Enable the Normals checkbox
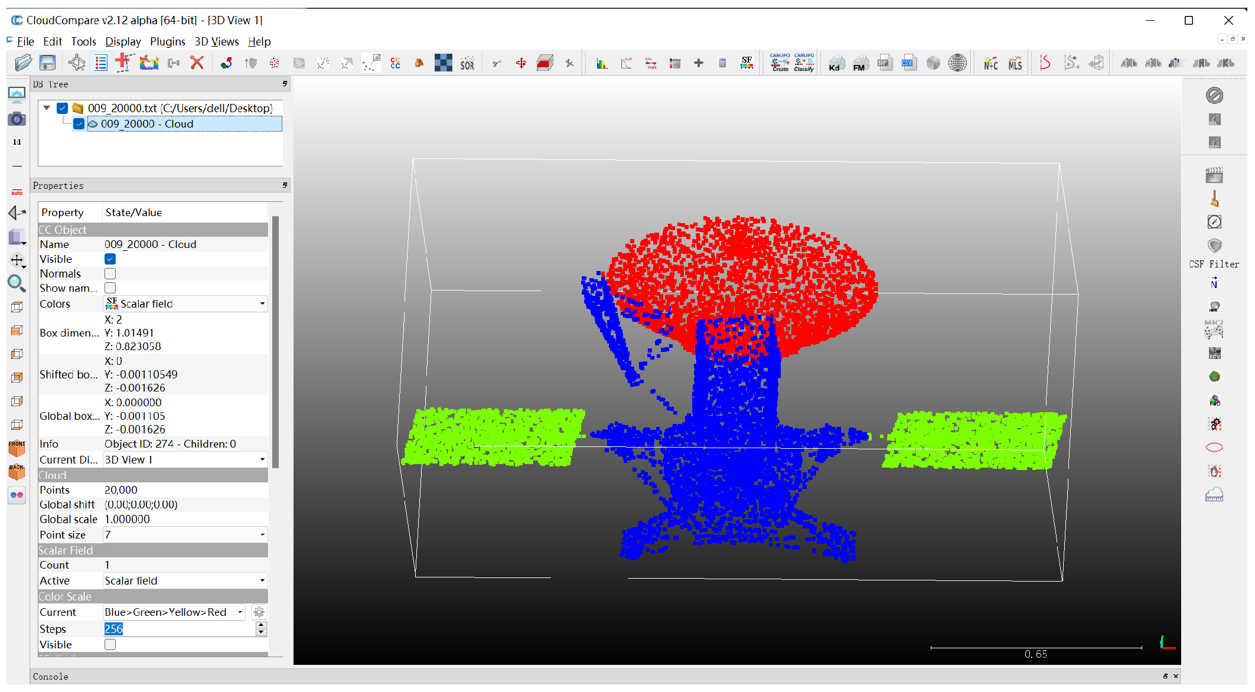Viewport: 1255px width, 692px height. click(x=110, y=274)
